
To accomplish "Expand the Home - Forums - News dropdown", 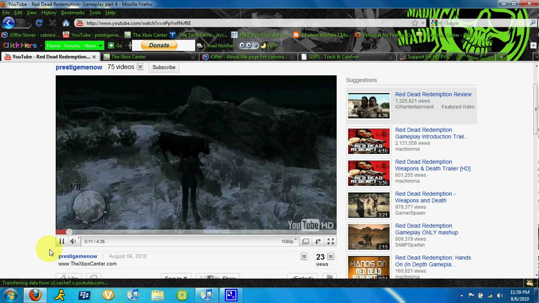I will tap(101, 45).
